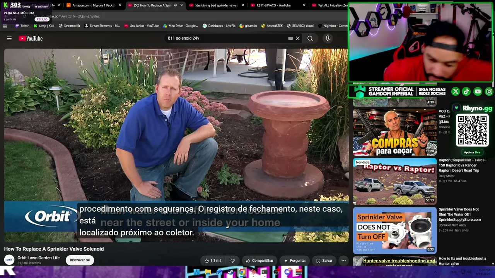Image resolution: width=495 pixels, height=278 pixels.
Task: Click the Perguntar button
Action: (x=295, y=261)
